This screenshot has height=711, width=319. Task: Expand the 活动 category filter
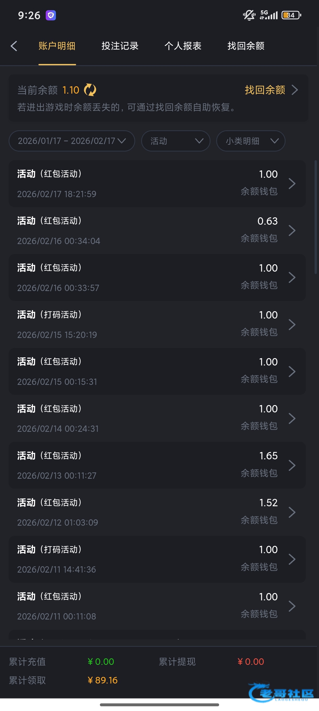click(176, 141)
